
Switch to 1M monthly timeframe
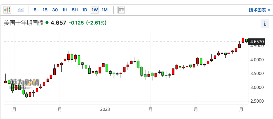104,10
